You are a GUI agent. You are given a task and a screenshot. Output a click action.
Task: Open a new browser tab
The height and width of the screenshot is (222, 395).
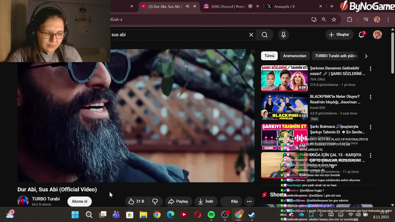(x=332, y=6)
